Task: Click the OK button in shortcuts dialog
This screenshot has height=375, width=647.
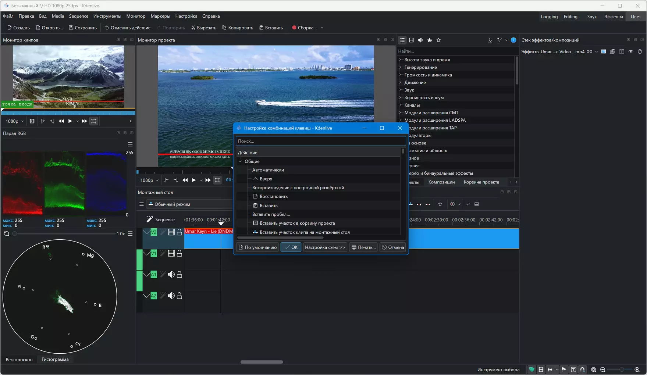Action: click(291, 247)
